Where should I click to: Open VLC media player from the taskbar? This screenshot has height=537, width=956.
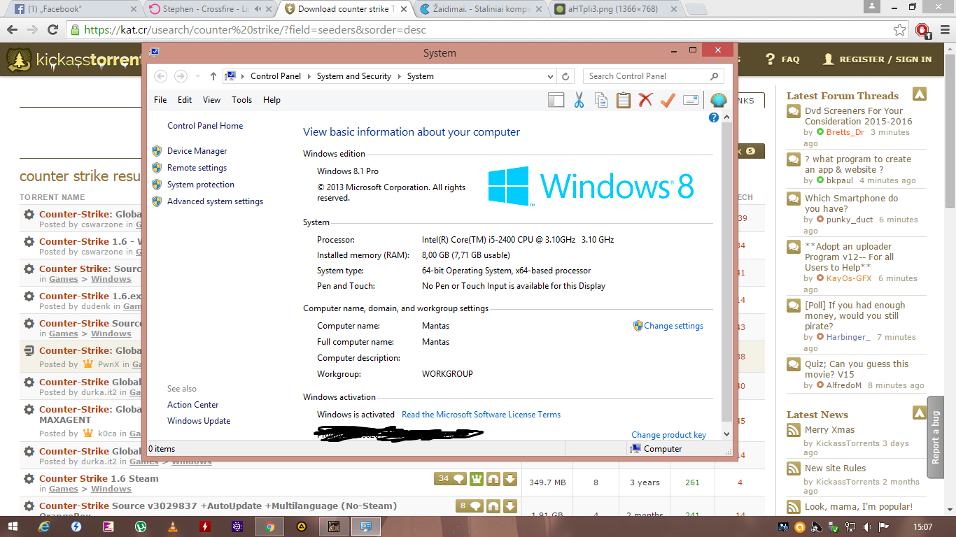tap(173, 527)
